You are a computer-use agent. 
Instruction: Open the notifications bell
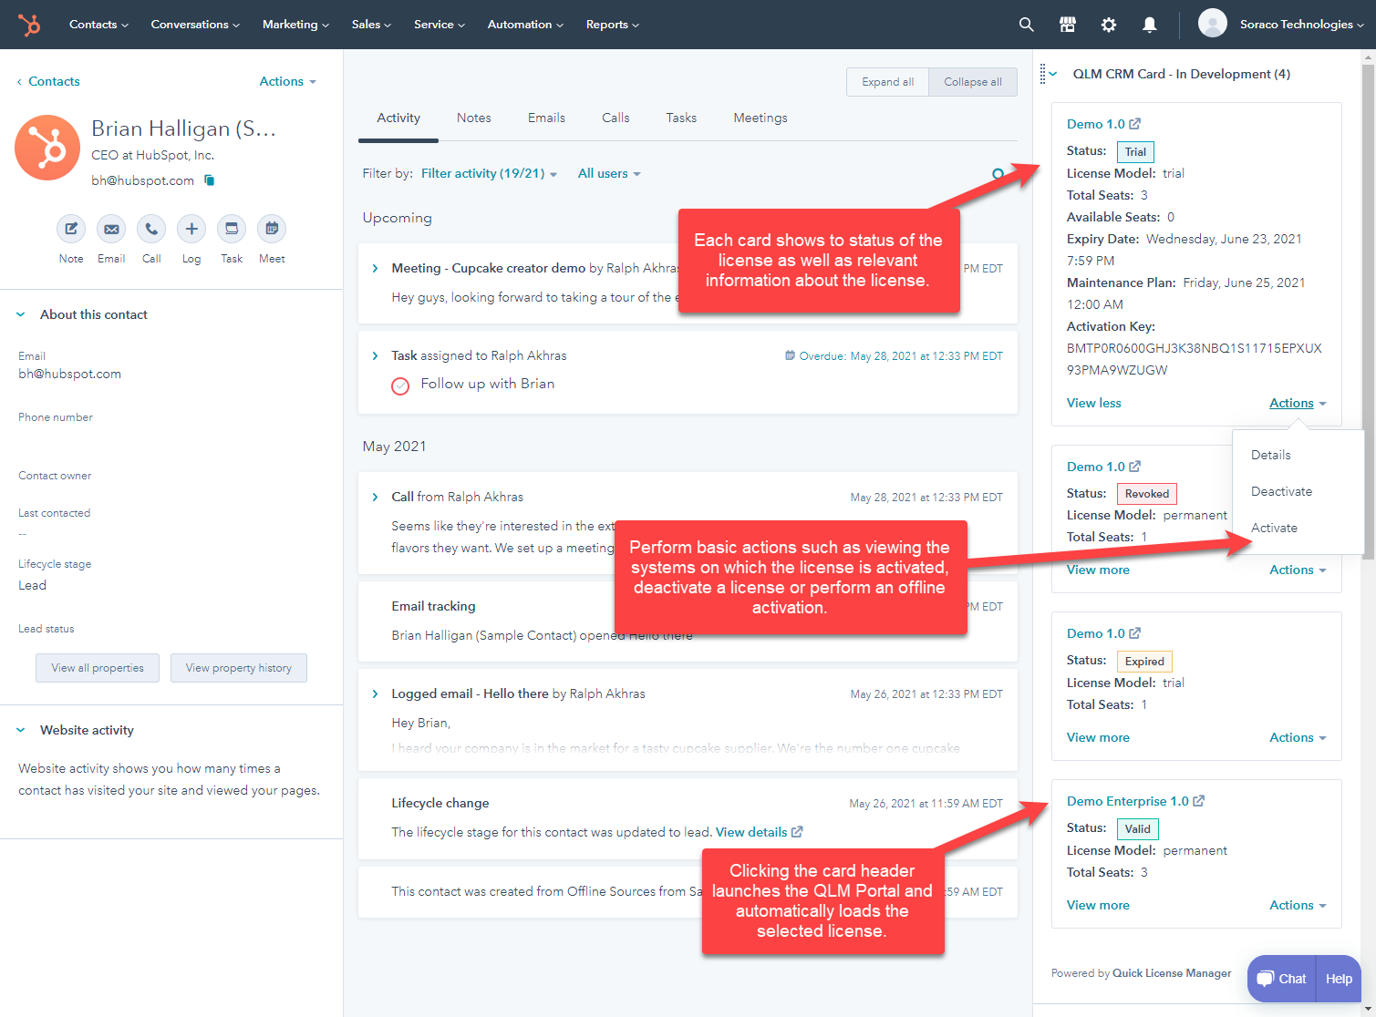[x=1150, y=25]
